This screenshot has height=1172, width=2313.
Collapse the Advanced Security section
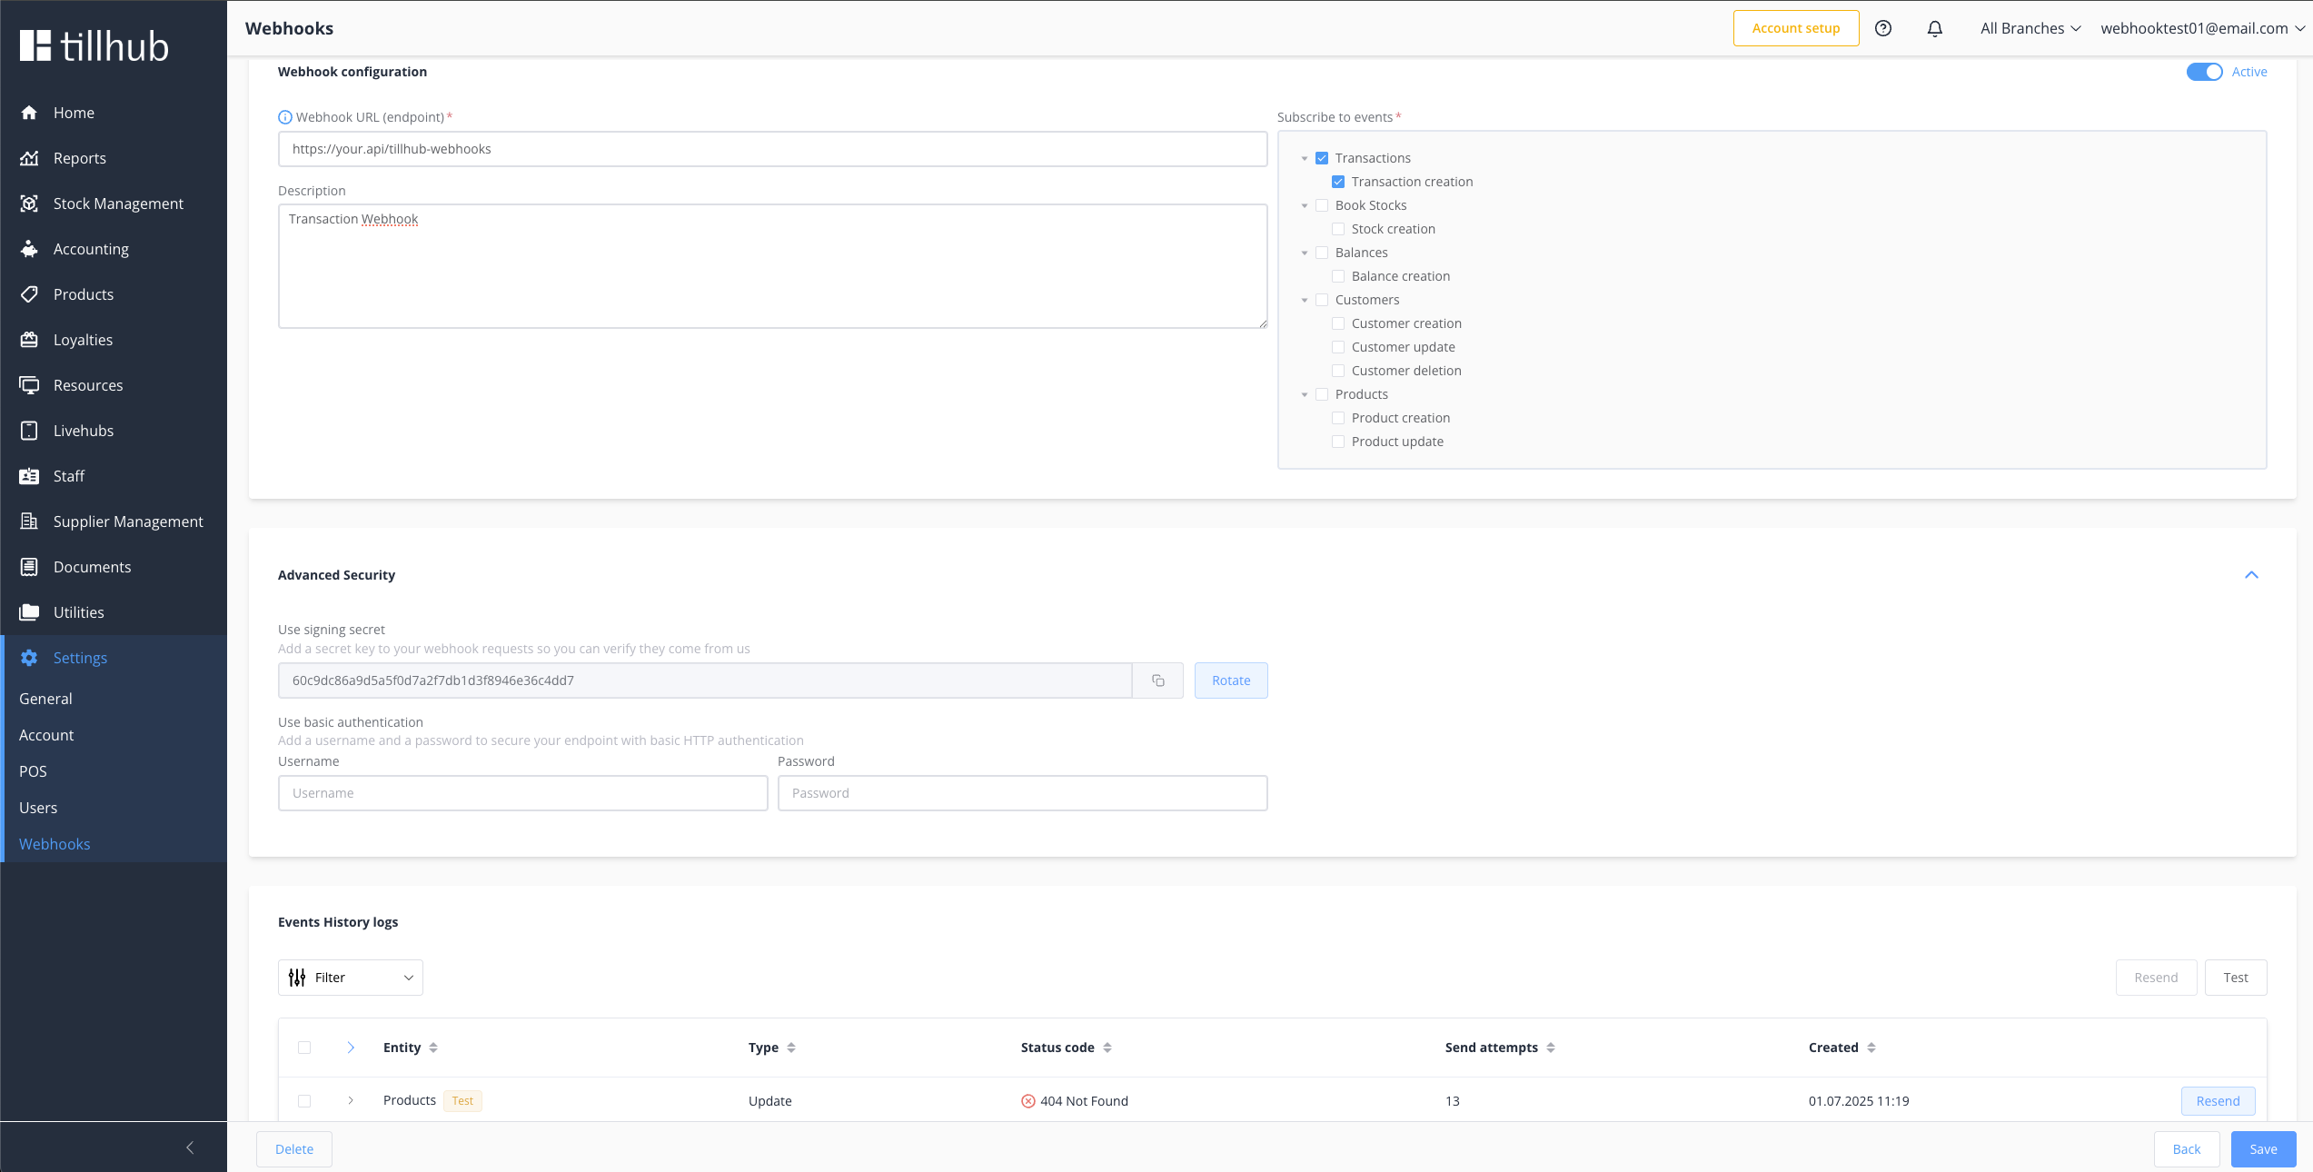point(2251,575)
